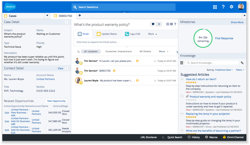
Task: Click the printer icon
Action: (171, 24)
